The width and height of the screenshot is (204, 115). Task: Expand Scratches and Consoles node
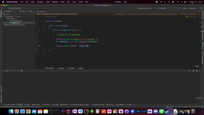pos(4,25)
